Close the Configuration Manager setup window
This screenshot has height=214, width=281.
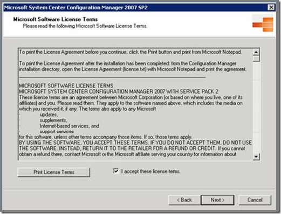tap(271, 8)
